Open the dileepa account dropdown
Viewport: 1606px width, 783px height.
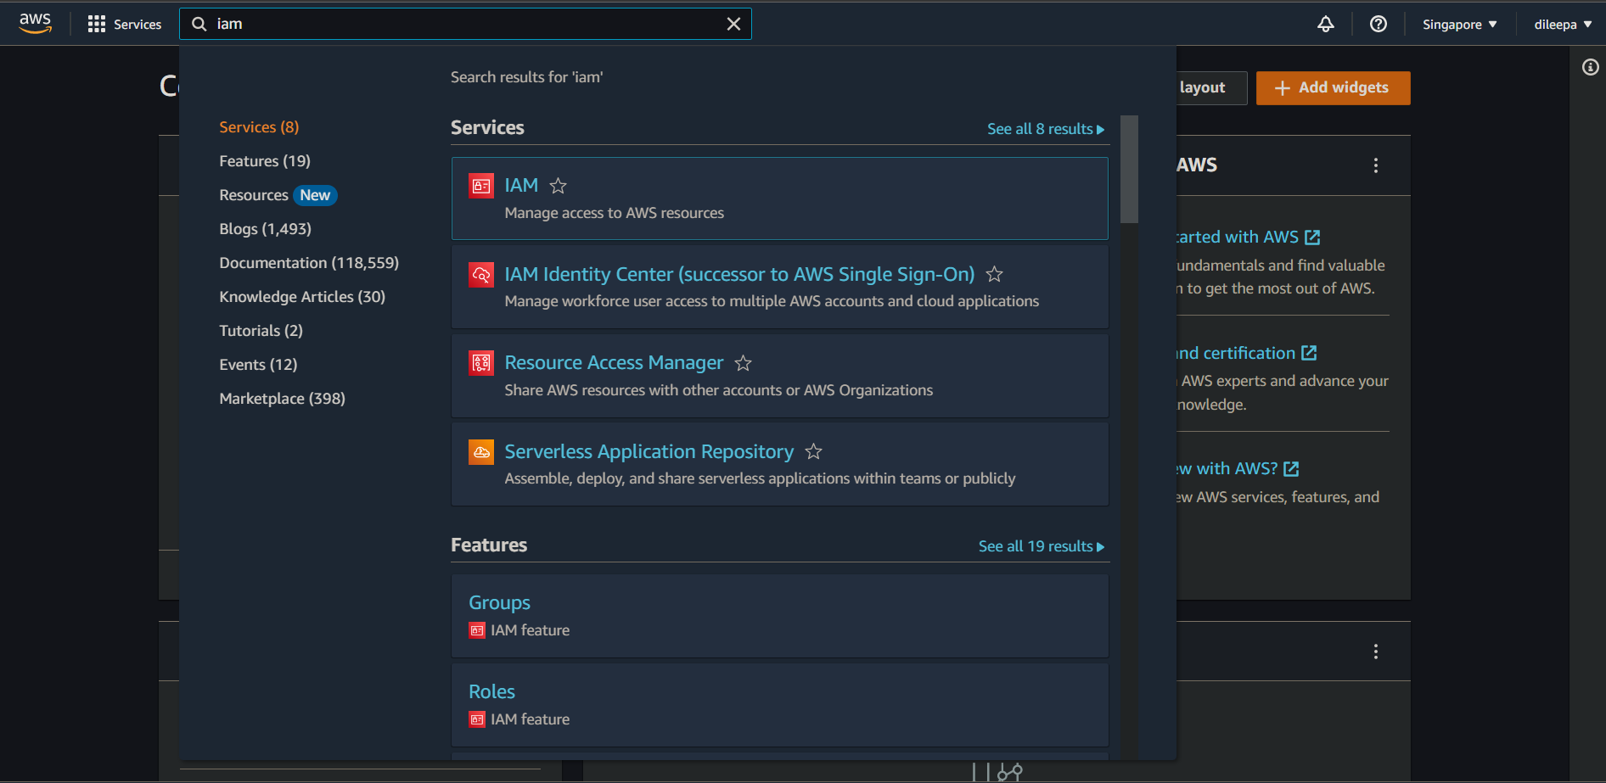[1563, 25]
